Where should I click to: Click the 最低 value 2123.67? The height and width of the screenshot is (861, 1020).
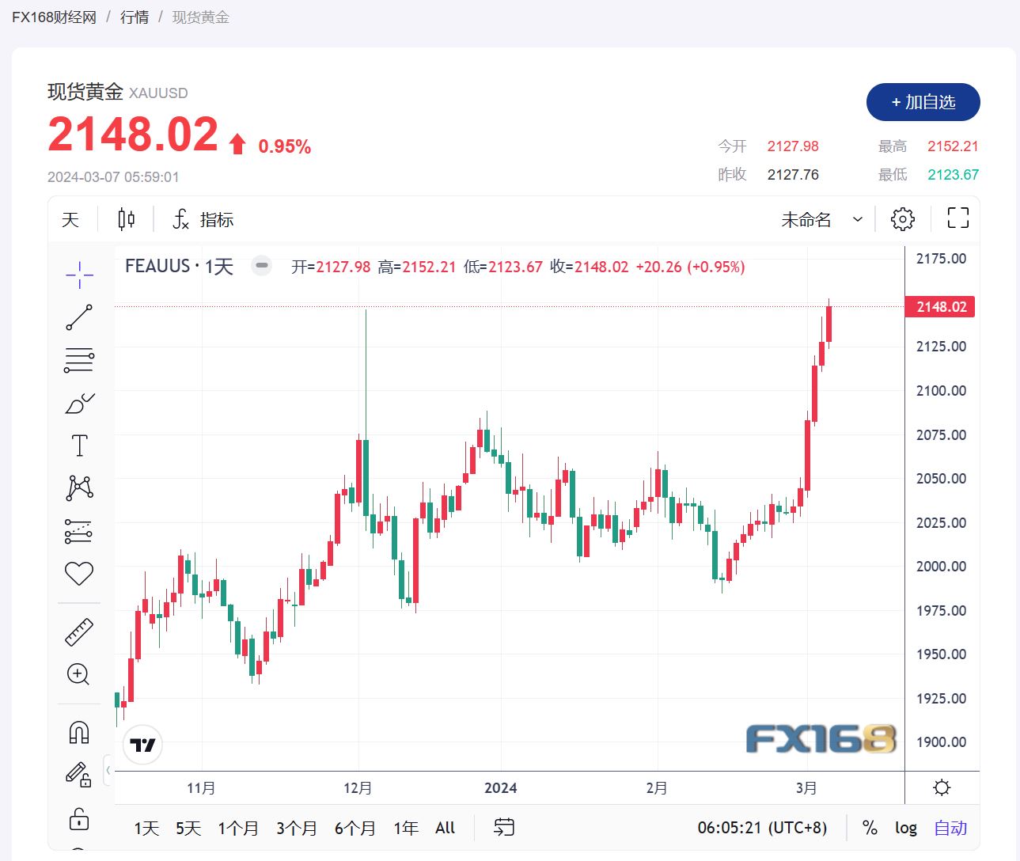click(953, 175)
